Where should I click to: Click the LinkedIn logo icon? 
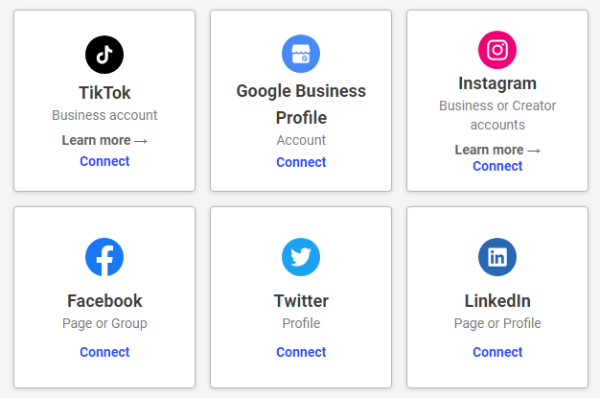497,257
